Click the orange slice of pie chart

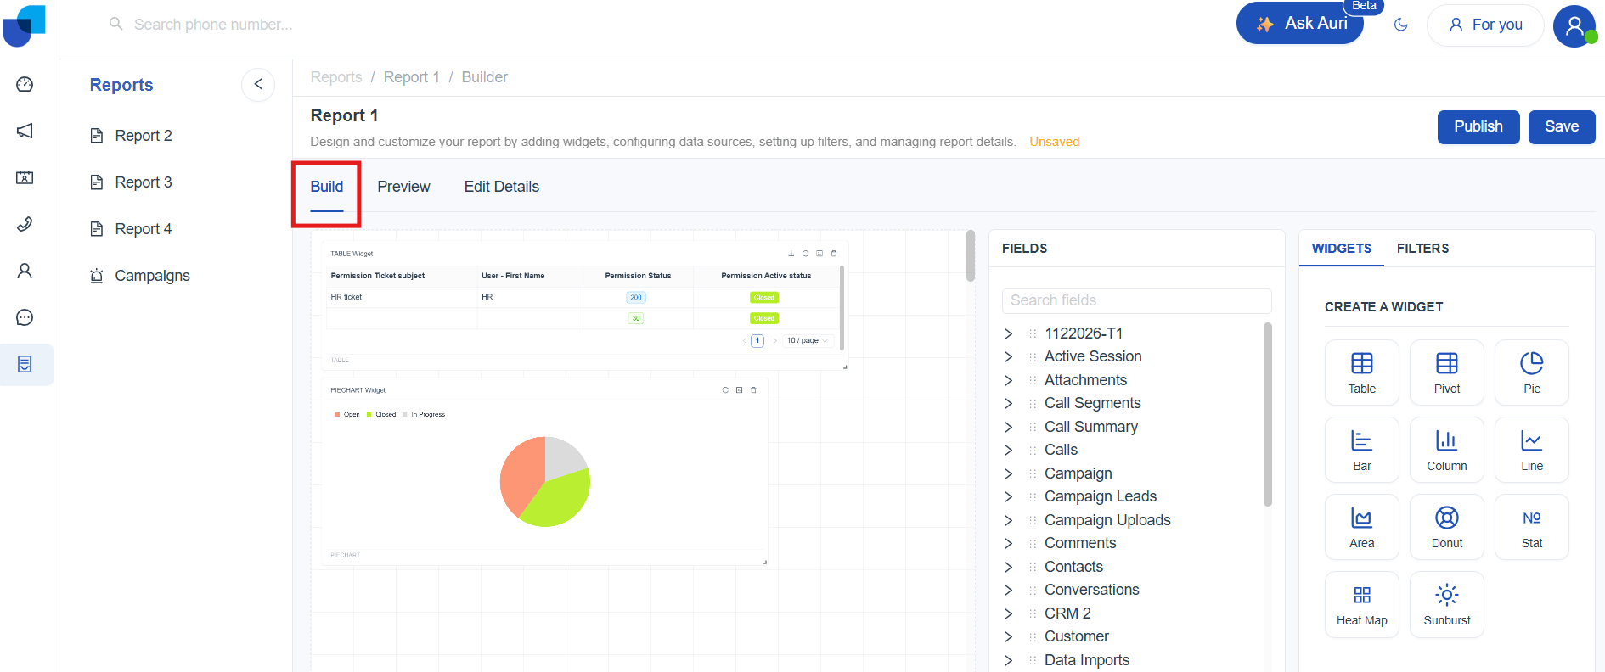[520, 475]
